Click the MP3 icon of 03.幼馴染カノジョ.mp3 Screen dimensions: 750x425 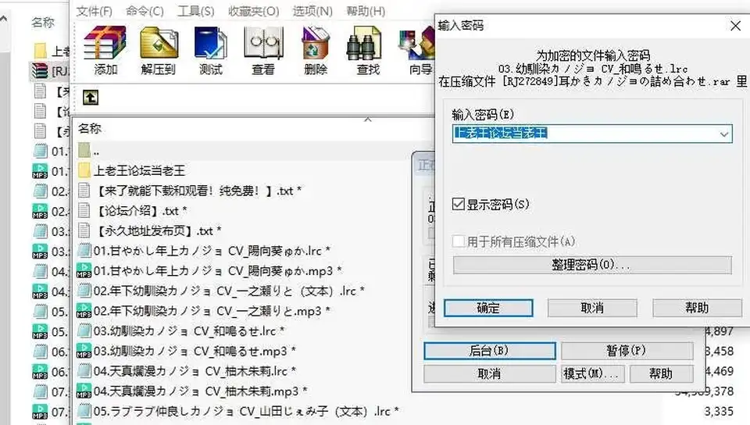click(84, 351)
